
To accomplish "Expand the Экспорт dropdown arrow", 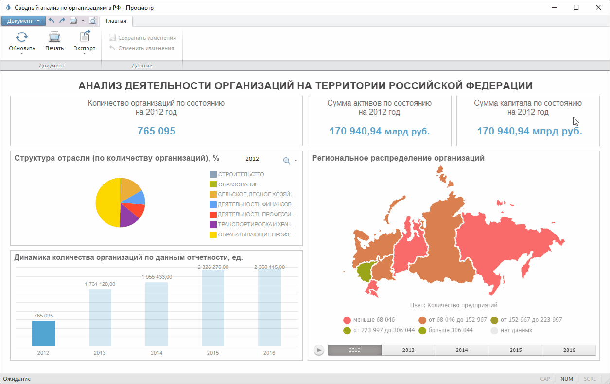I will click(x=85, y=53).
